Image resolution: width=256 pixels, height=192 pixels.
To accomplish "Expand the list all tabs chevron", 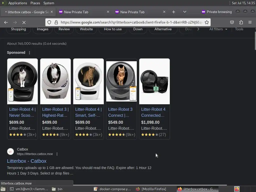I will tap(185, 12).
